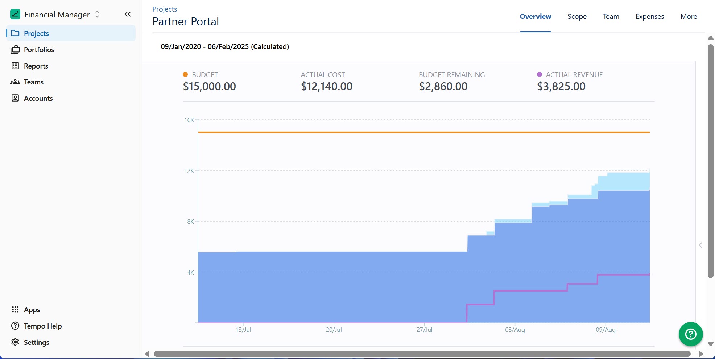Open the Apps panel
Screen dimensions: 715x359
(32, 309)
